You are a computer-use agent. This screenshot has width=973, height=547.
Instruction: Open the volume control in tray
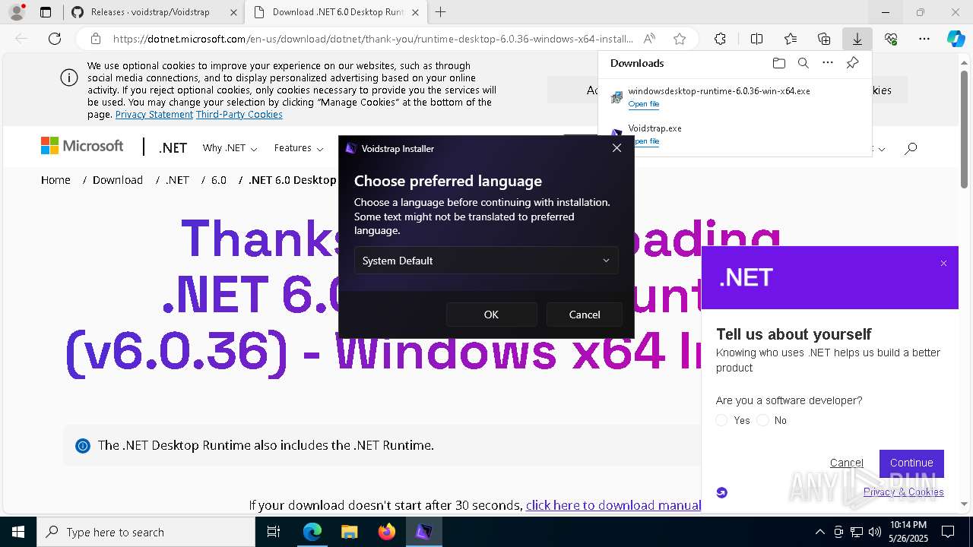875,532
